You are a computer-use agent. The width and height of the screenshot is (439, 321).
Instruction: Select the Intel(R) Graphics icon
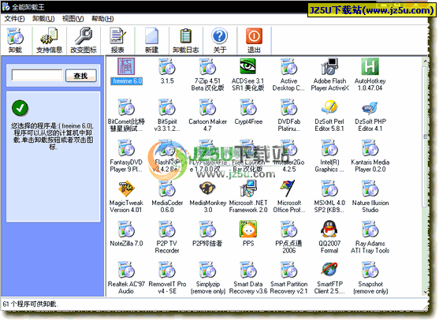329,147
